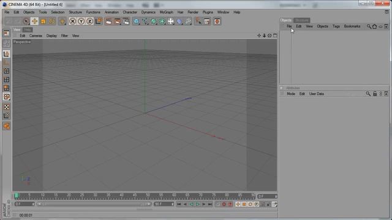Screen dimensions: 392x220
Task: Choose the Live Selection arrow tool
Action: click(x=26, y=21)
